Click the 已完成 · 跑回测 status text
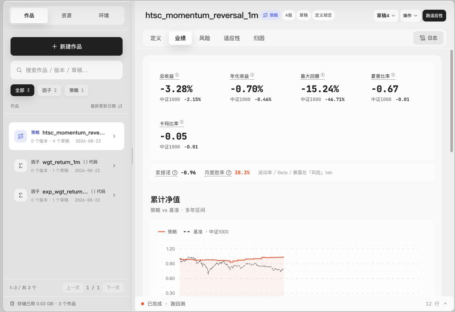The width and height of the screenshot is (455, 312). coord(166,304)
